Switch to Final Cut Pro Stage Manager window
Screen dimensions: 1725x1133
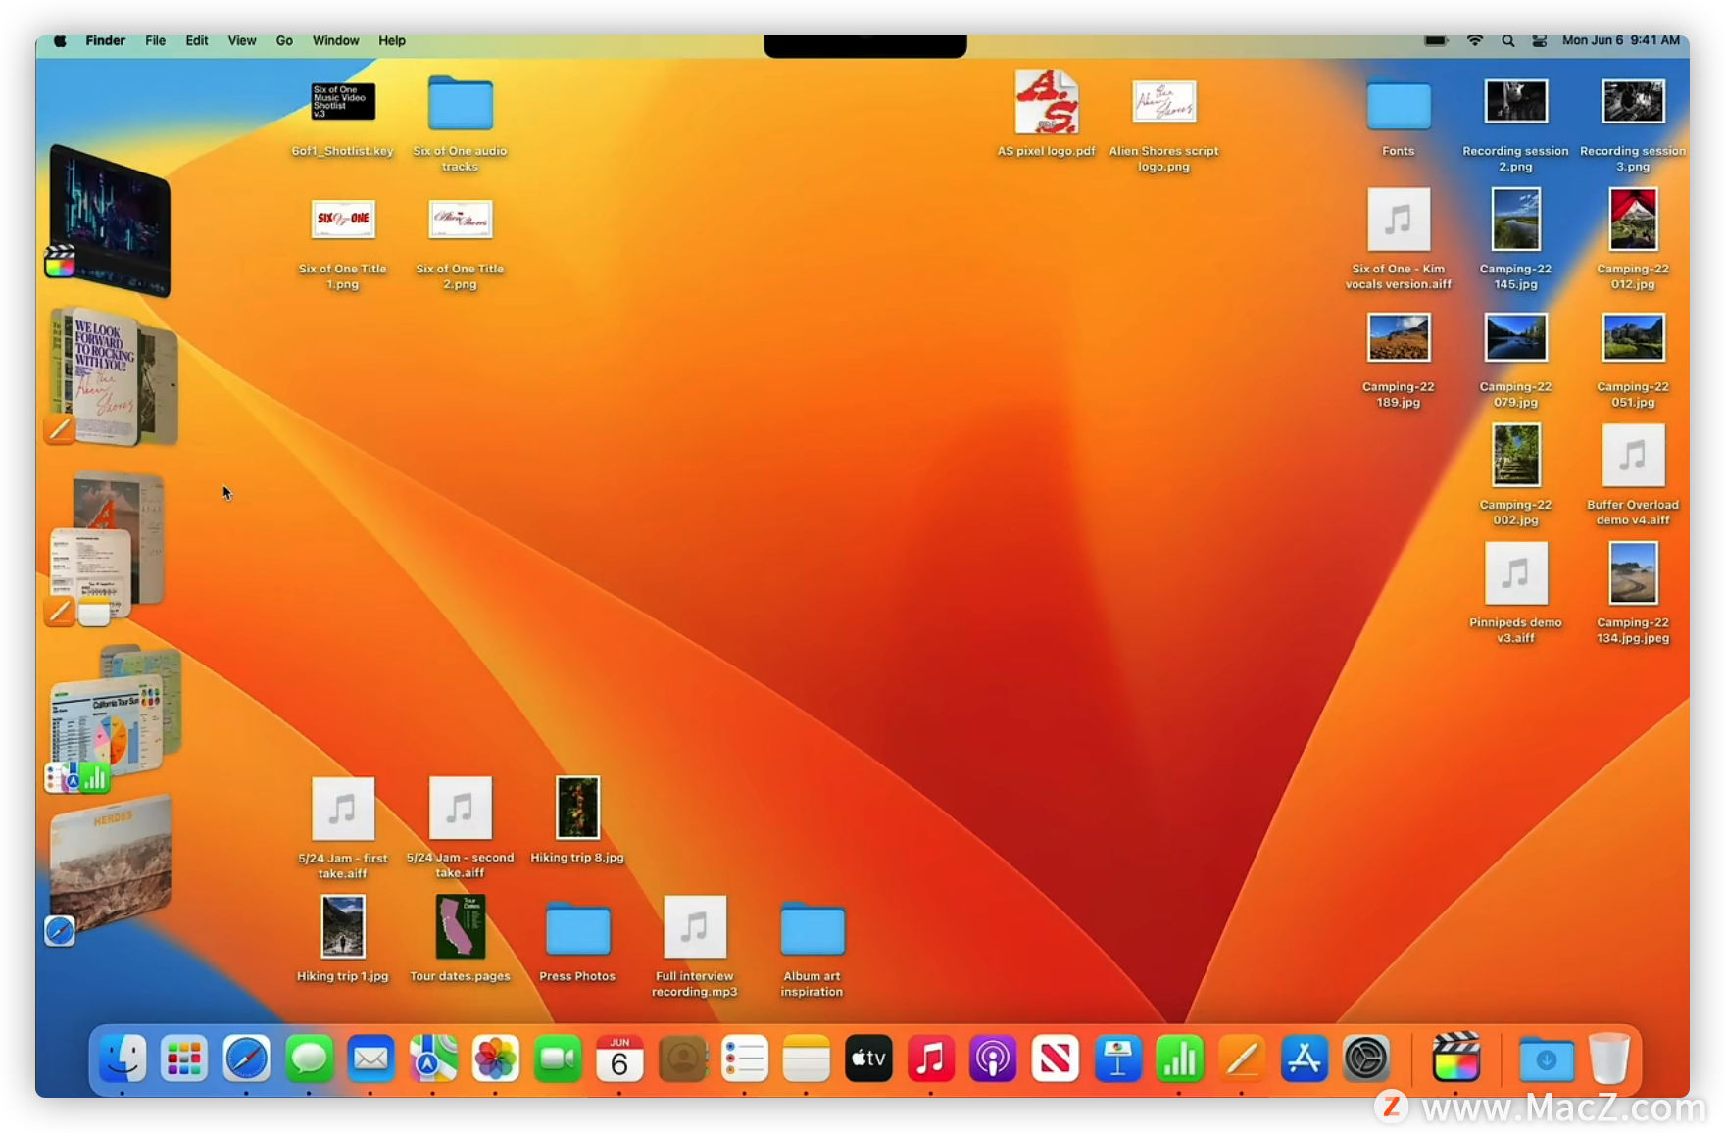(110, 220)
